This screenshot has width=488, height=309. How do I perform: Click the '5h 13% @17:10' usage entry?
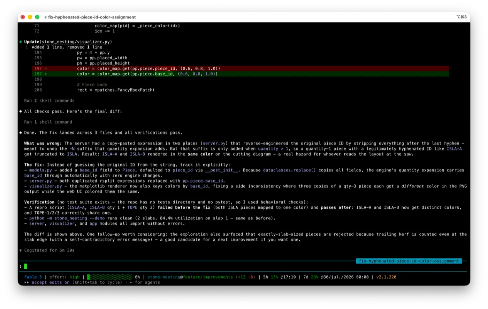pos(279,277)
